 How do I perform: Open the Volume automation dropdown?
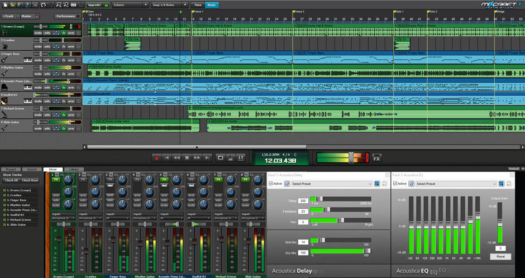click(131, 5)
